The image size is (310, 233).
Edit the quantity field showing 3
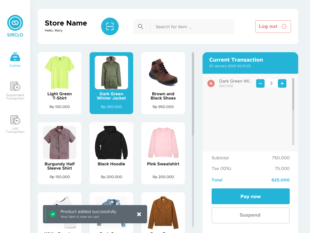[x=271, y=83]
